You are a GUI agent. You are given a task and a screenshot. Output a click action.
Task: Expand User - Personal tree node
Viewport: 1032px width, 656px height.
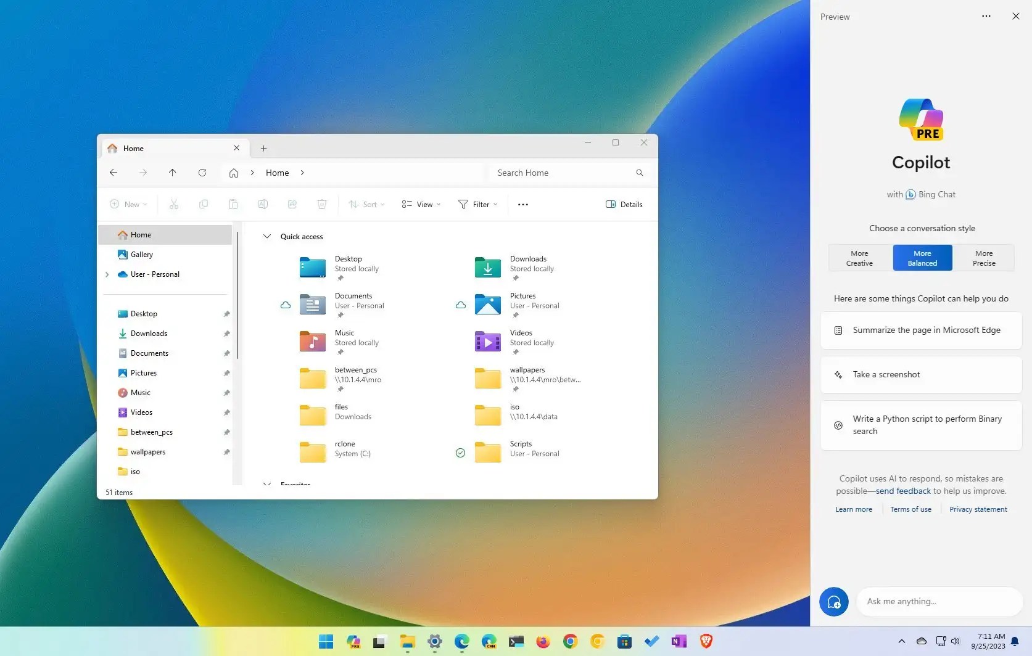click(107, 274)
